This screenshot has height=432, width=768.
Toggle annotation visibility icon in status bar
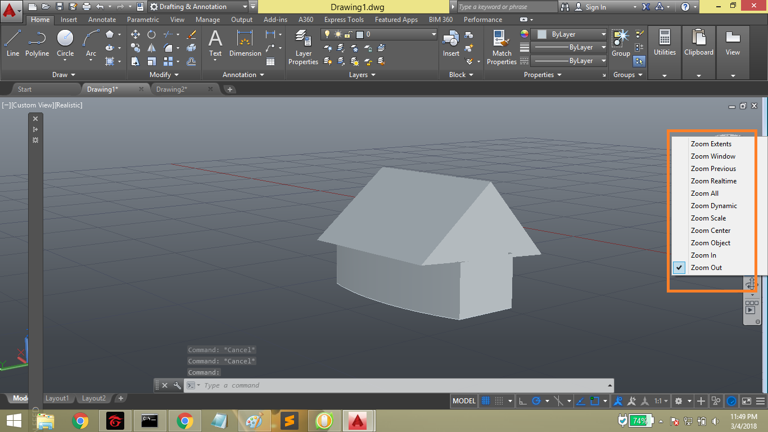click(618, 401)
